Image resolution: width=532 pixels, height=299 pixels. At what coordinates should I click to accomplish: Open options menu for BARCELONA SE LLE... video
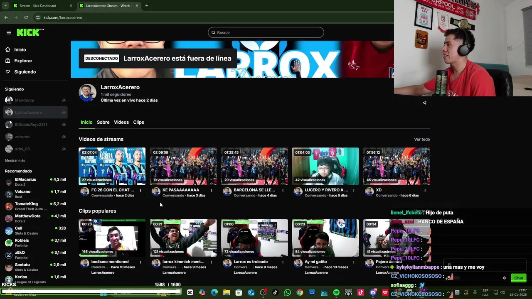pos(283,191)
